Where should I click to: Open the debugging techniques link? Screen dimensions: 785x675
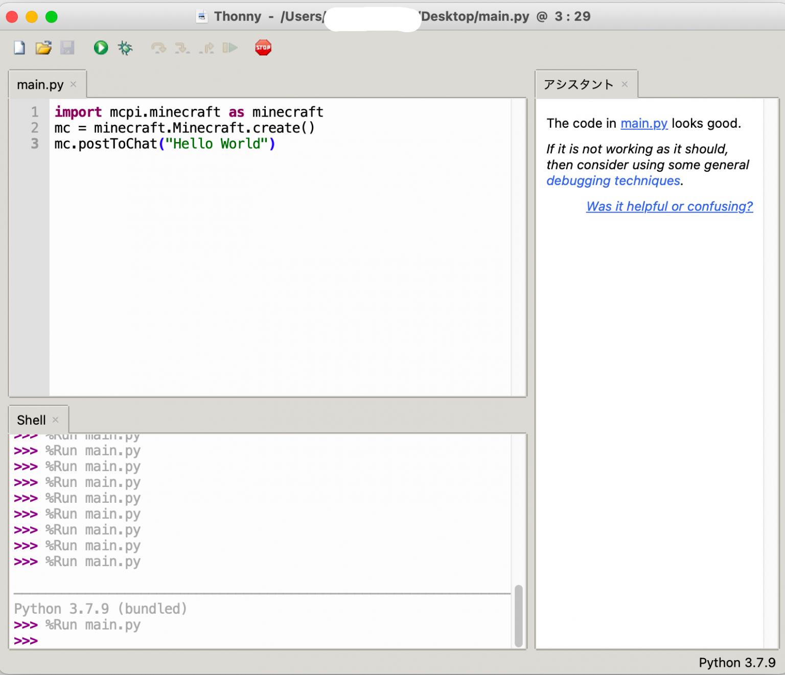pyautogui.click(x=613, y=181)
